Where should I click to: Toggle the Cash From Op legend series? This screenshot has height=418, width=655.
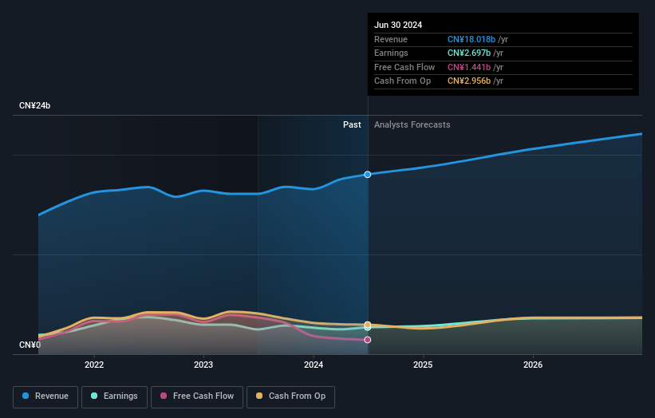coord(290,396)
